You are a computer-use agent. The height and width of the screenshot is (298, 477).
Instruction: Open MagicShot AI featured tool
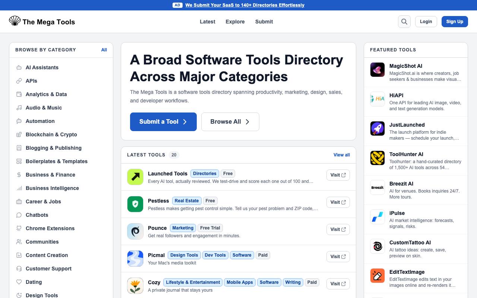click(x=416, y=72)
